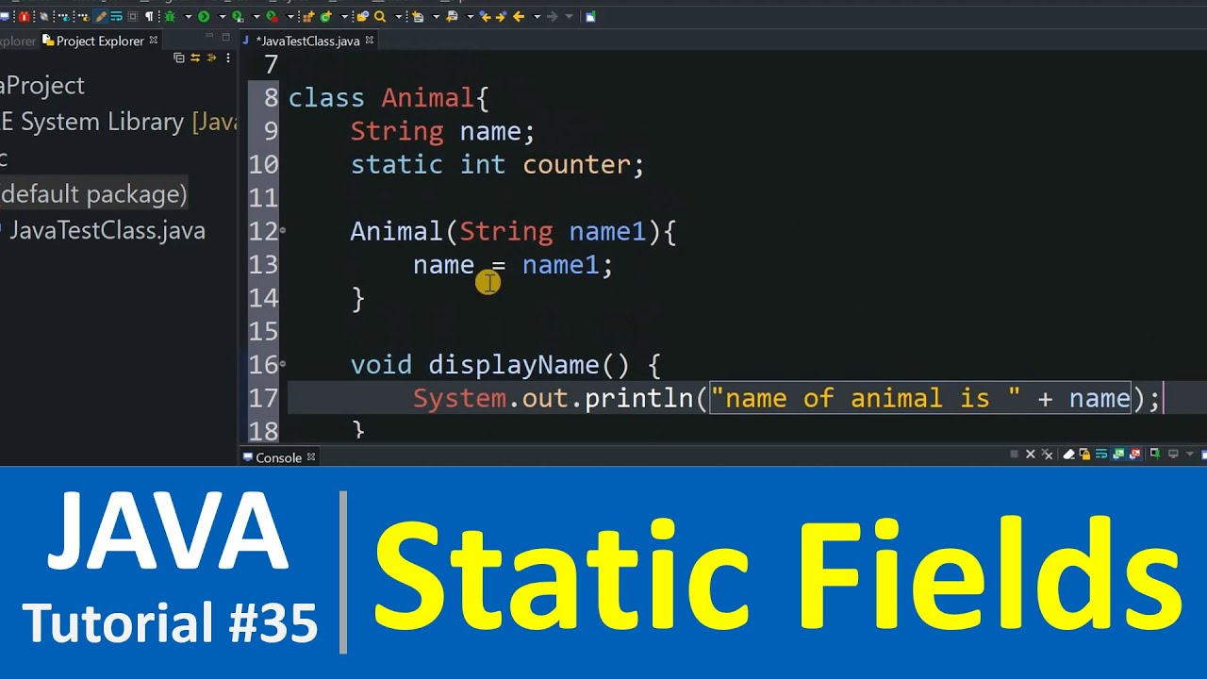Toggle Link with Editor in Project Explorer
The height and width of the screenshot is (679, 1207).
click(195, 58)
